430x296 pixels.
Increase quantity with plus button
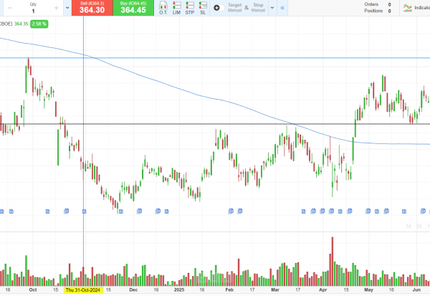(x=56, y=8)
